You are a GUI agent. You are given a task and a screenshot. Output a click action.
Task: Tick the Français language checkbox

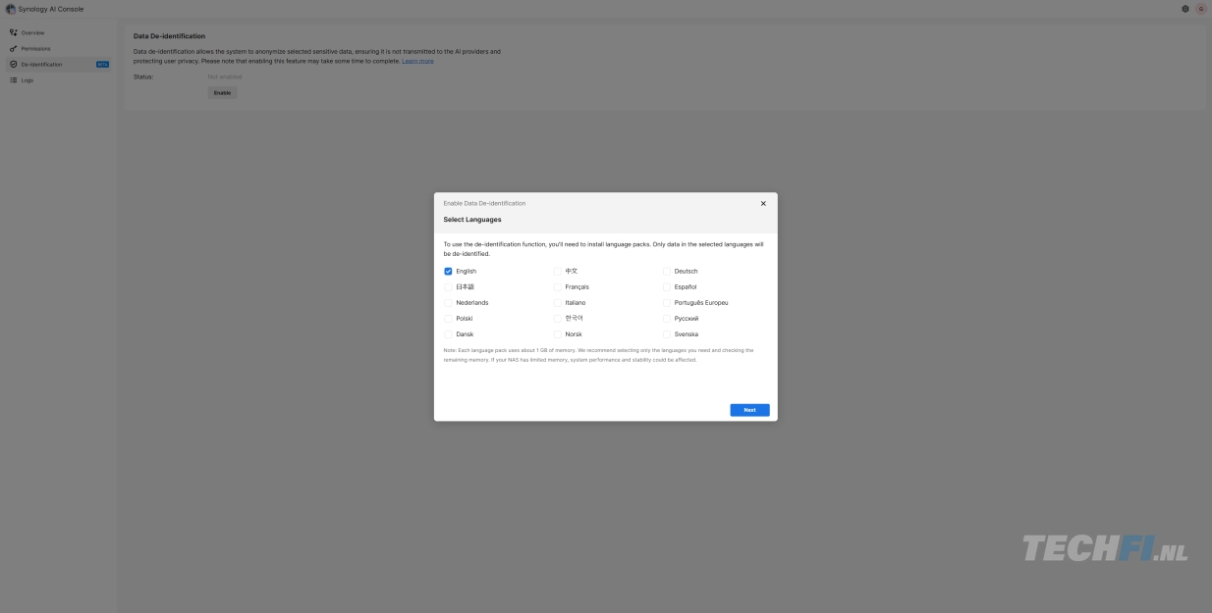tap(558, 287)
